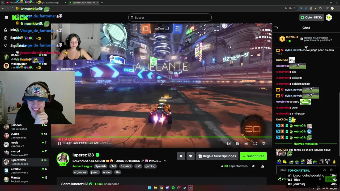
Task: Open the 7TV emote menu in chat
Action: click(x=325, y=170)
